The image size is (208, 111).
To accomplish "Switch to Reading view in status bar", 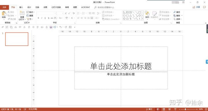I will pos(169,109).
